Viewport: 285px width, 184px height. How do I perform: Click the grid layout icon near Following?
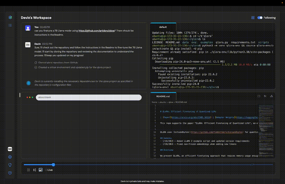coord(253,18)
